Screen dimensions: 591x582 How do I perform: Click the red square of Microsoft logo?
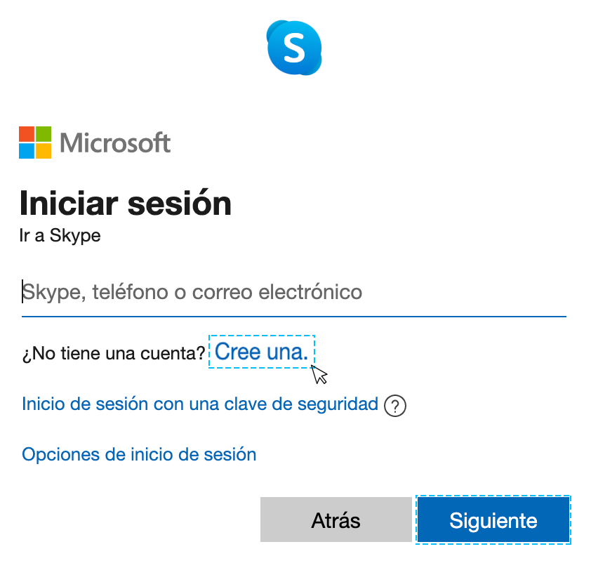tap(27, 134)
